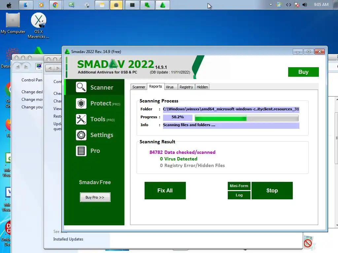Click the clock showing 9:05 AM

click(321, 5)
